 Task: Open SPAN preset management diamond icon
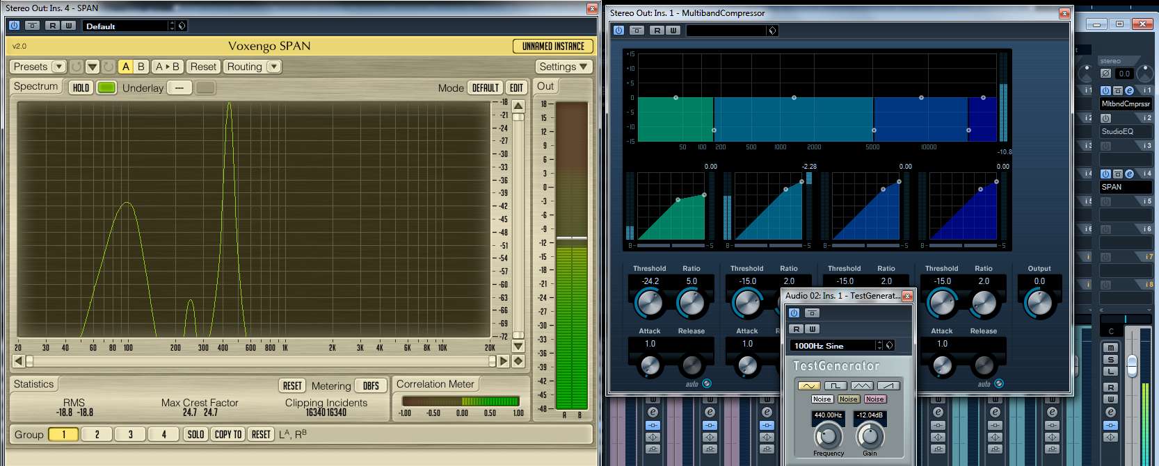point(182,26)
